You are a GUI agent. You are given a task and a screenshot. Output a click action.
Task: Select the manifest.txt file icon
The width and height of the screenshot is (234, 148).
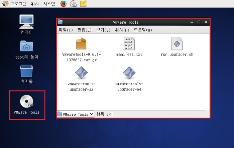click(x=129, y=44)
